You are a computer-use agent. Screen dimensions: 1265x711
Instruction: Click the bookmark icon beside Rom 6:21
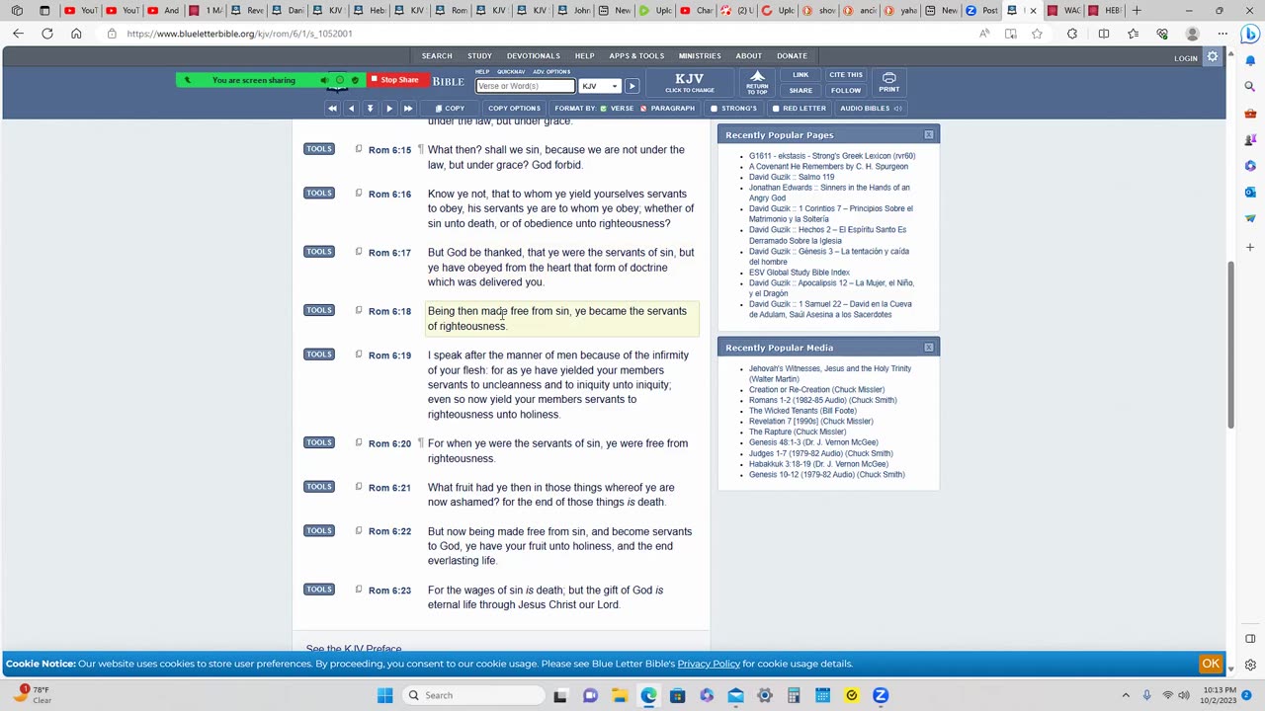(359, 487)
